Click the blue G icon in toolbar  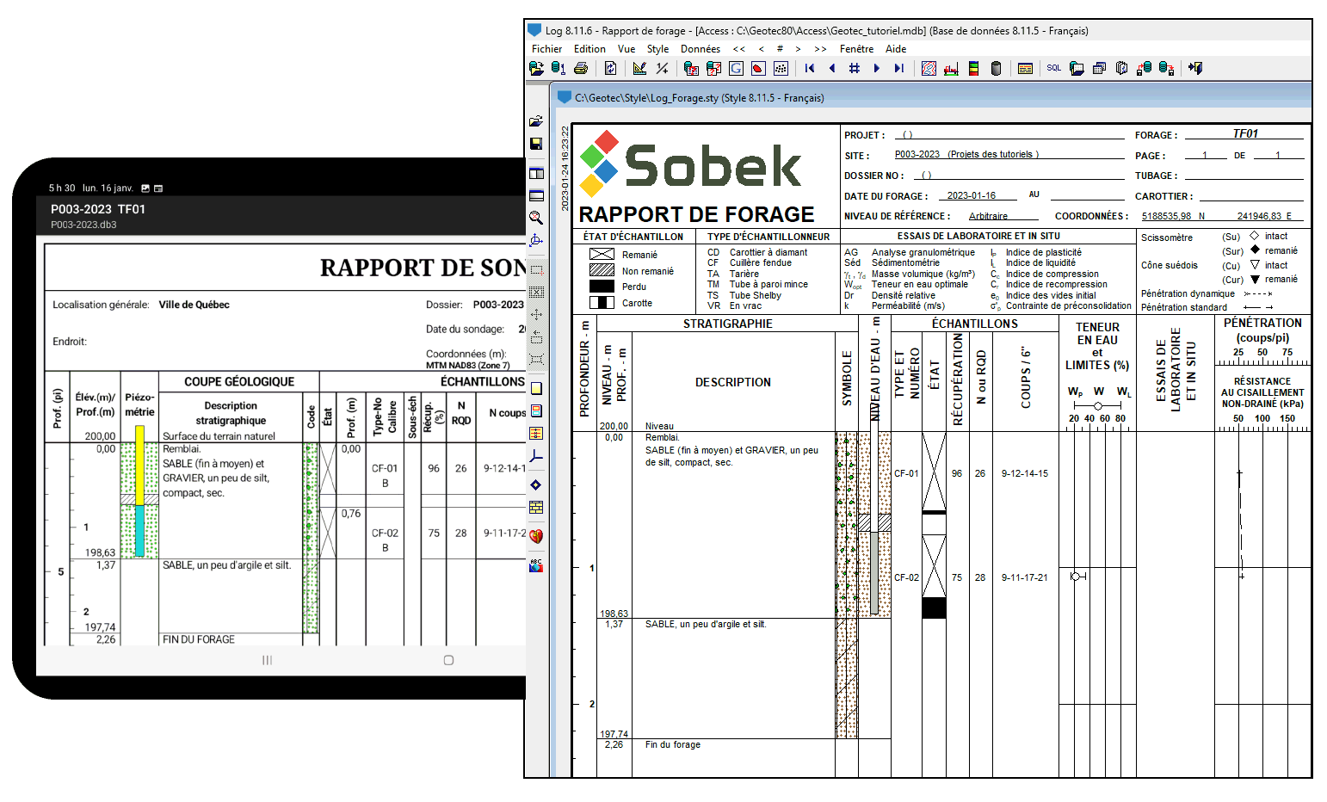(x=736, y=68)
